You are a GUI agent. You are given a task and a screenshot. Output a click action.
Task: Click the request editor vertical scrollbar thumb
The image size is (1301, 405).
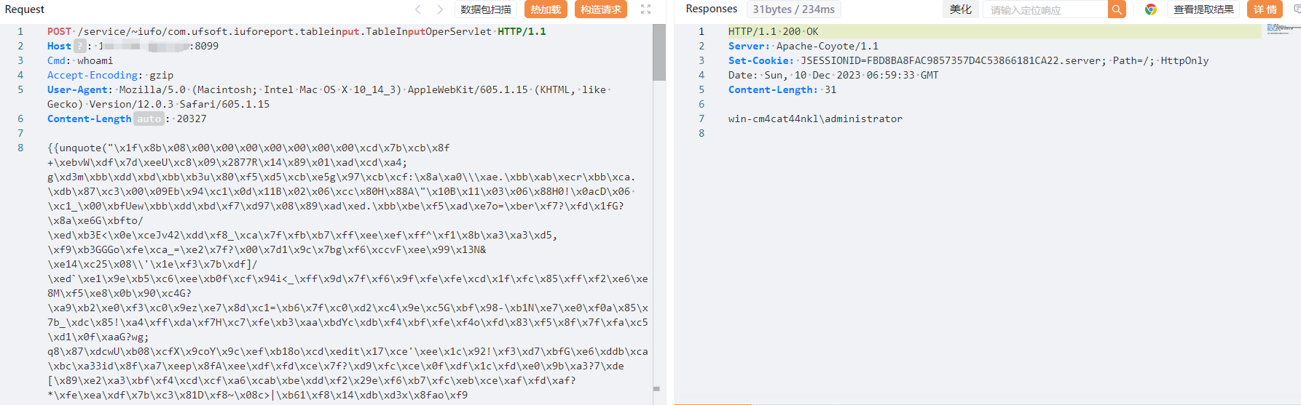659,52
